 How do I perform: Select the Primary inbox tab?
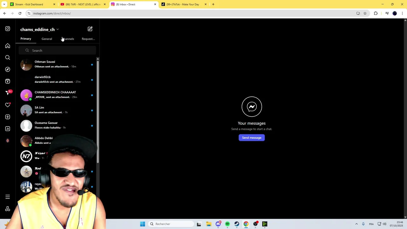(x=26, y=39)
